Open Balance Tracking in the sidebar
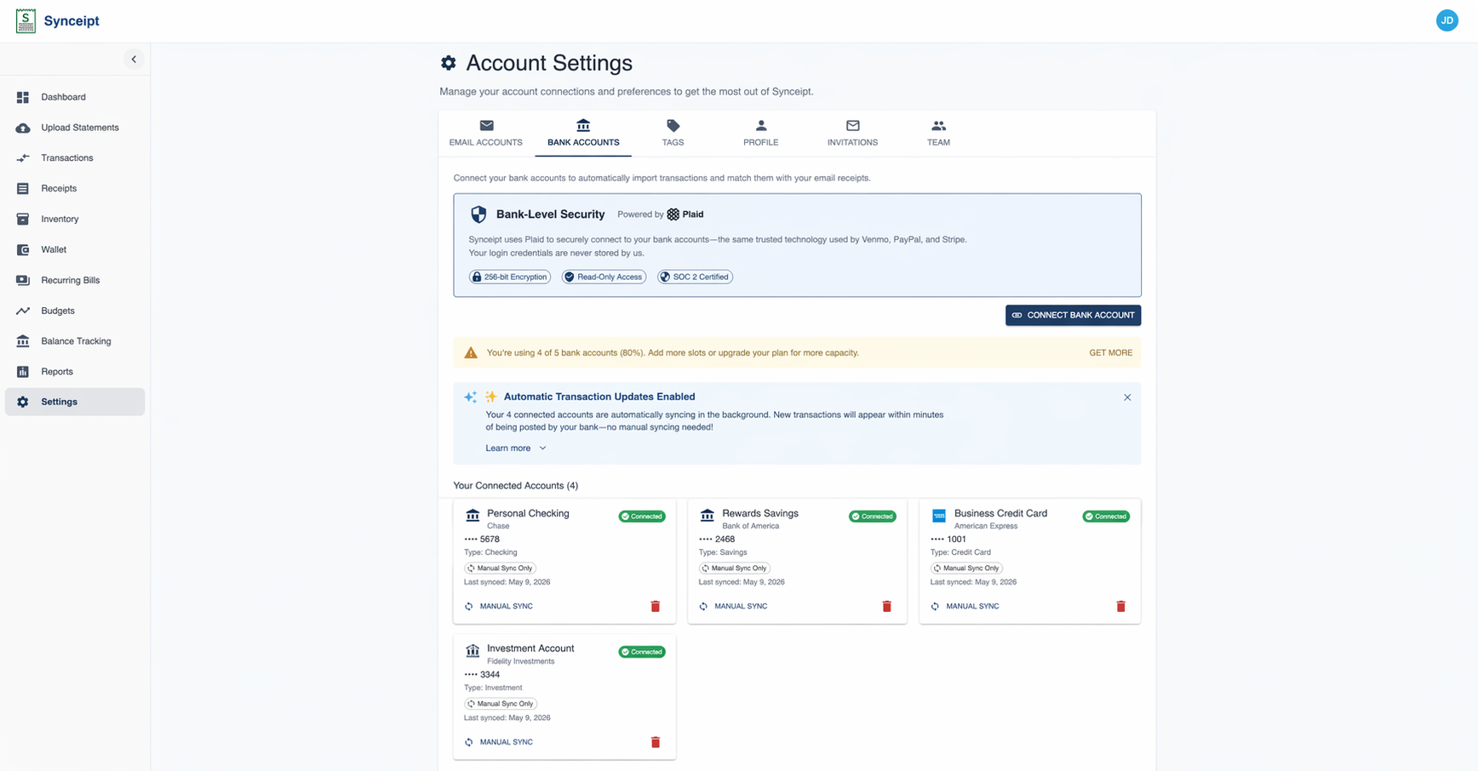Image resolution: width=1478 pixels, height=771 pixels. tap(77, 340)
